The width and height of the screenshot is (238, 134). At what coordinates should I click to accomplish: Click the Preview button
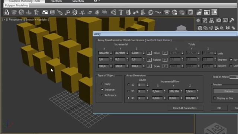click(x=226, y=91)
